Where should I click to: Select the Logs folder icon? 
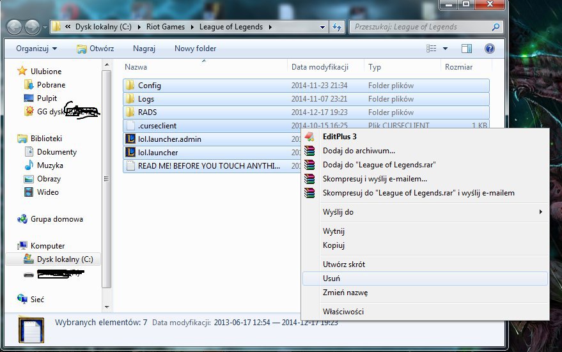pos(130,99)
